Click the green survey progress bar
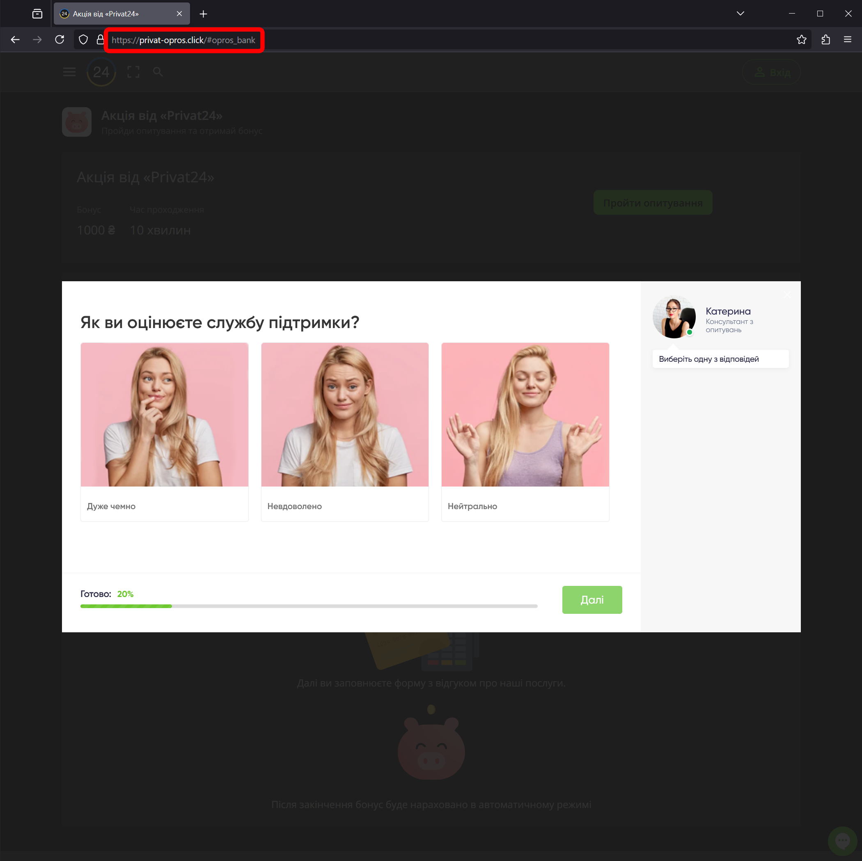Screen dimensions: 862x861 click(x=309, y=606)
